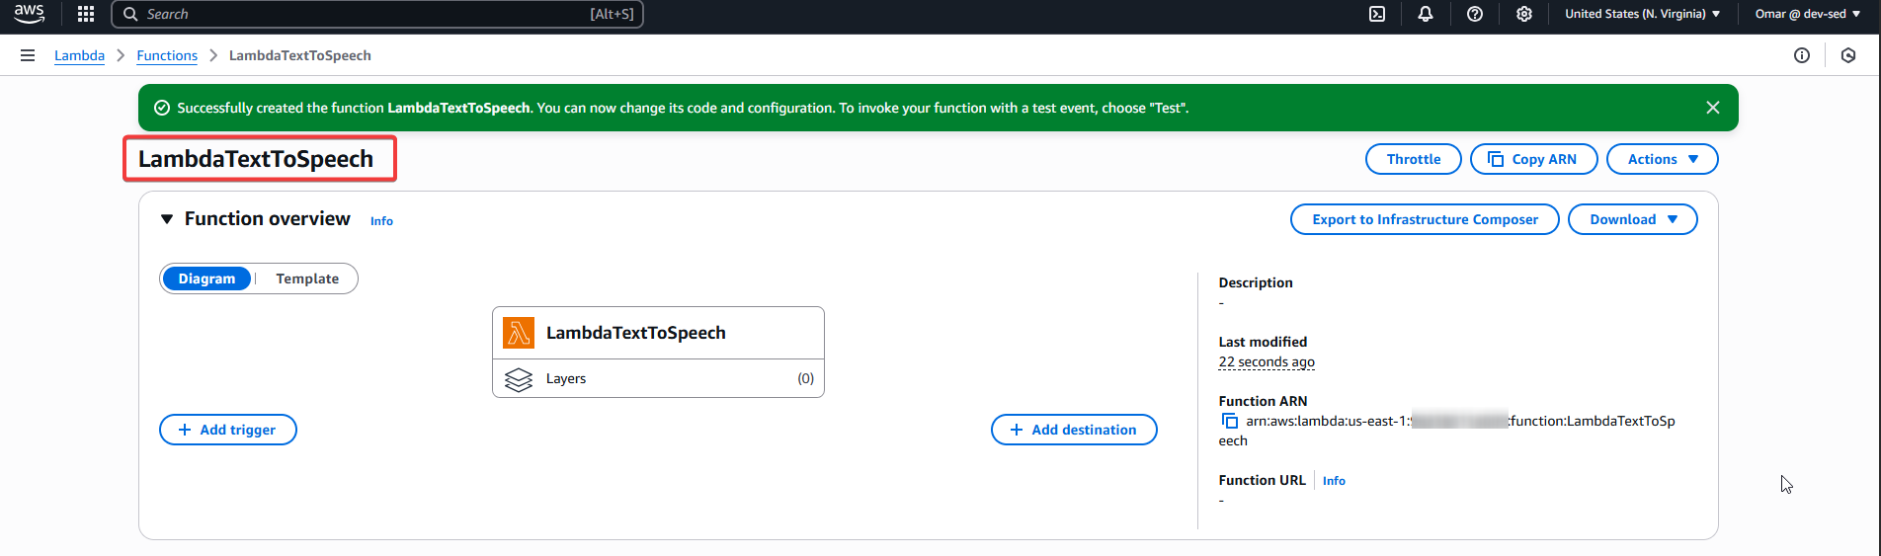The width and height of the screenshot is (1881, 556).
Task: Click the LambdaTextToSpeech page heading
Action: 256,159
